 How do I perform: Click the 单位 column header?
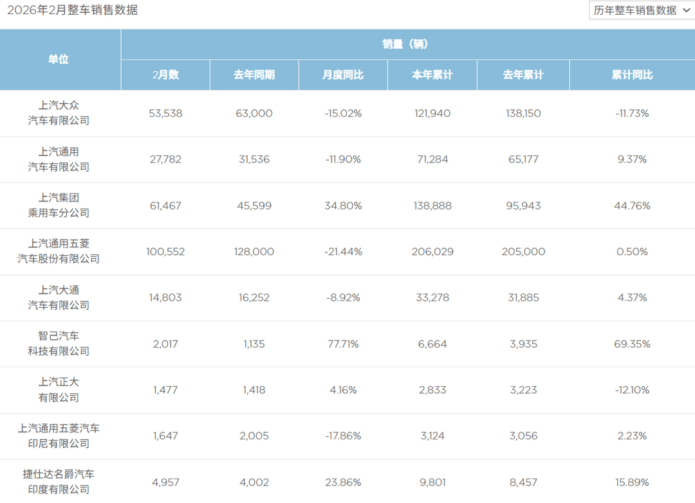(x=59, y=59)
